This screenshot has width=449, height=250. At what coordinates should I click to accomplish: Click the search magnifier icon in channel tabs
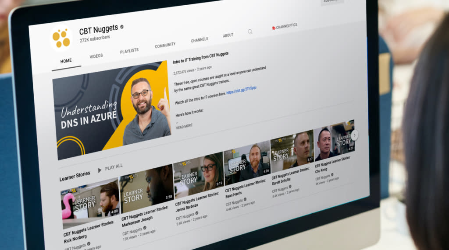[x=250, y=31]
